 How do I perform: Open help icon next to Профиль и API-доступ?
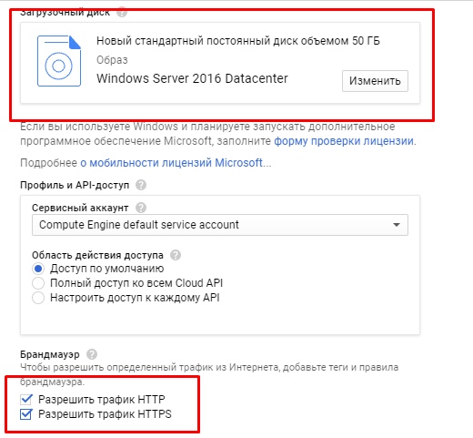coord(141,185)
